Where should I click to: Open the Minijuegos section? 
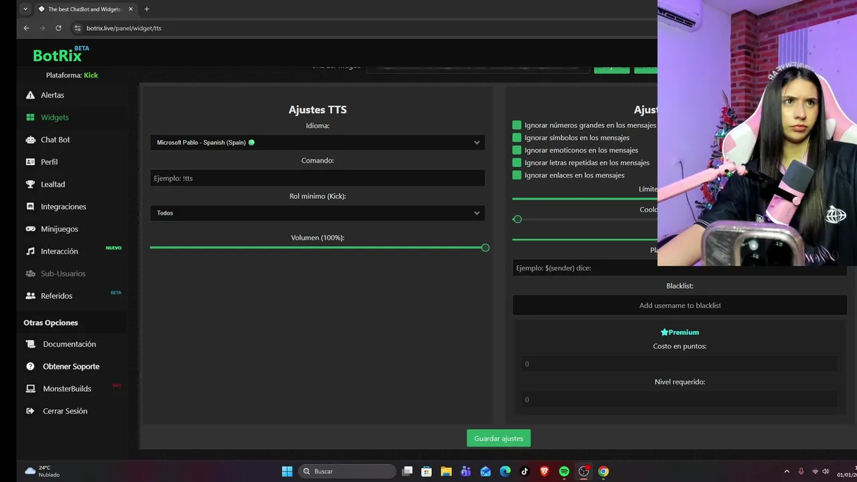(60, 229)
